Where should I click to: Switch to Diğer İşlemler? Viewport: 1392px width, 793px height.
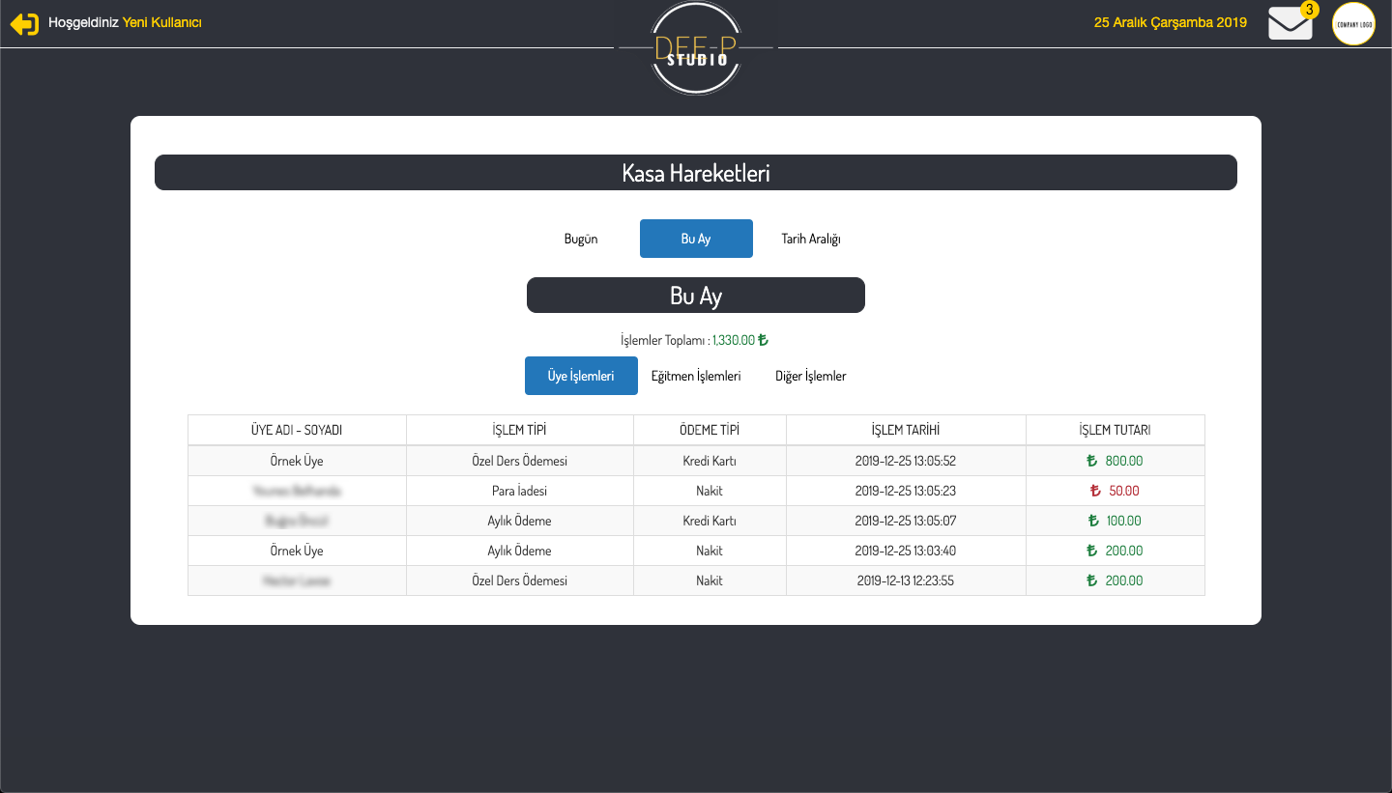[811, 376]
